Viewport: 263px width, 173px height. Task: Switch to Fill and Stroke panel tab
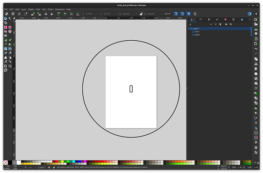coord(200,19)
